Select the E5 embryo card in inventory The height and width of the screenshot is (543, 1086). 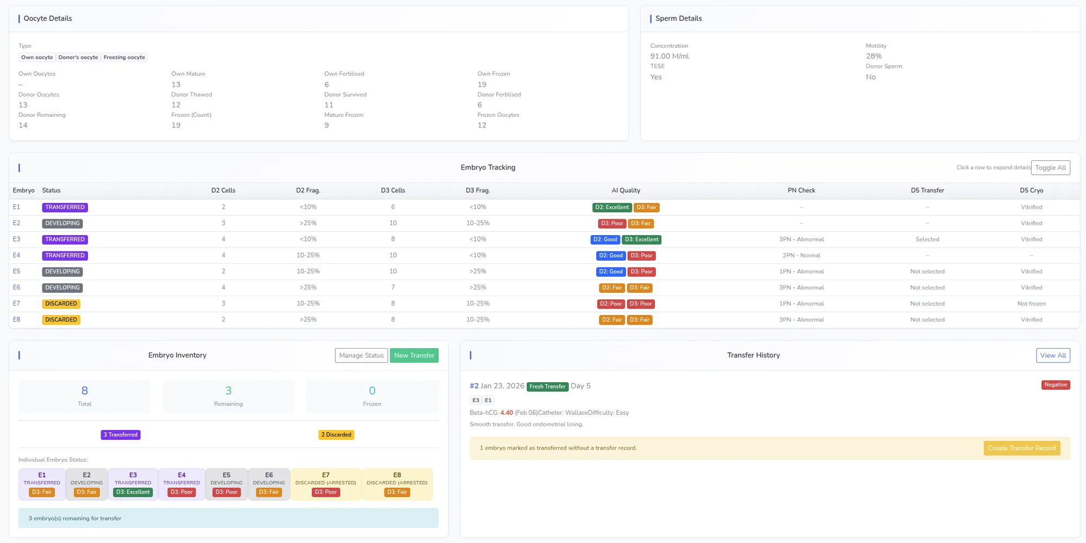coord(226,484)
